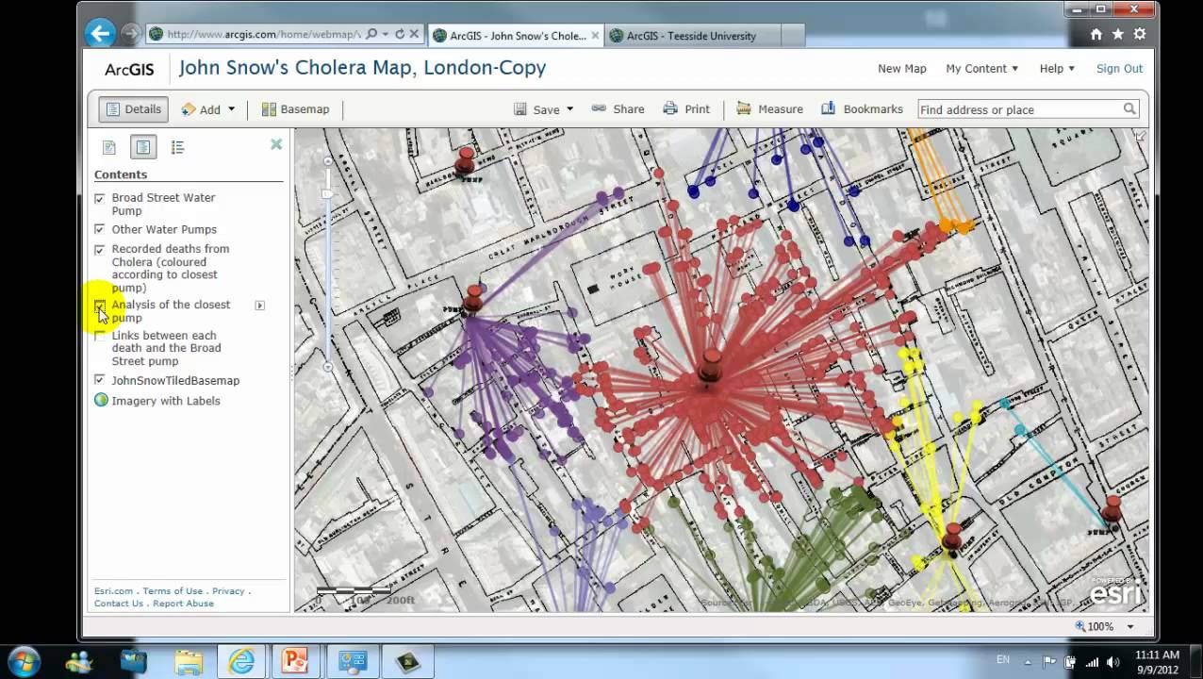Click the Find address or place field
Image resolution: width=1203 pixels, height=679 pixels.
pyautogui.click(x=1018, y=109)
